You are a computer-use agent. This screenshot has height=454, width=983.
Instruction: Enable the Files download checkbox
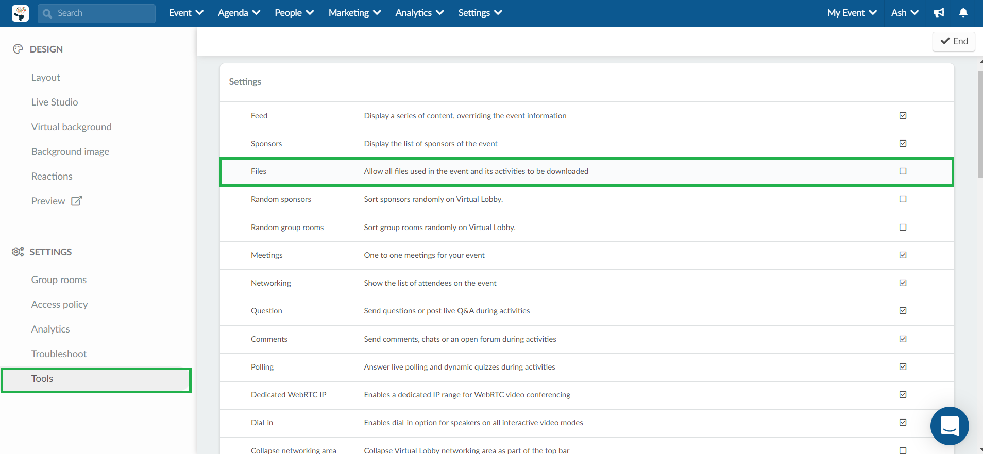[903, 171]
